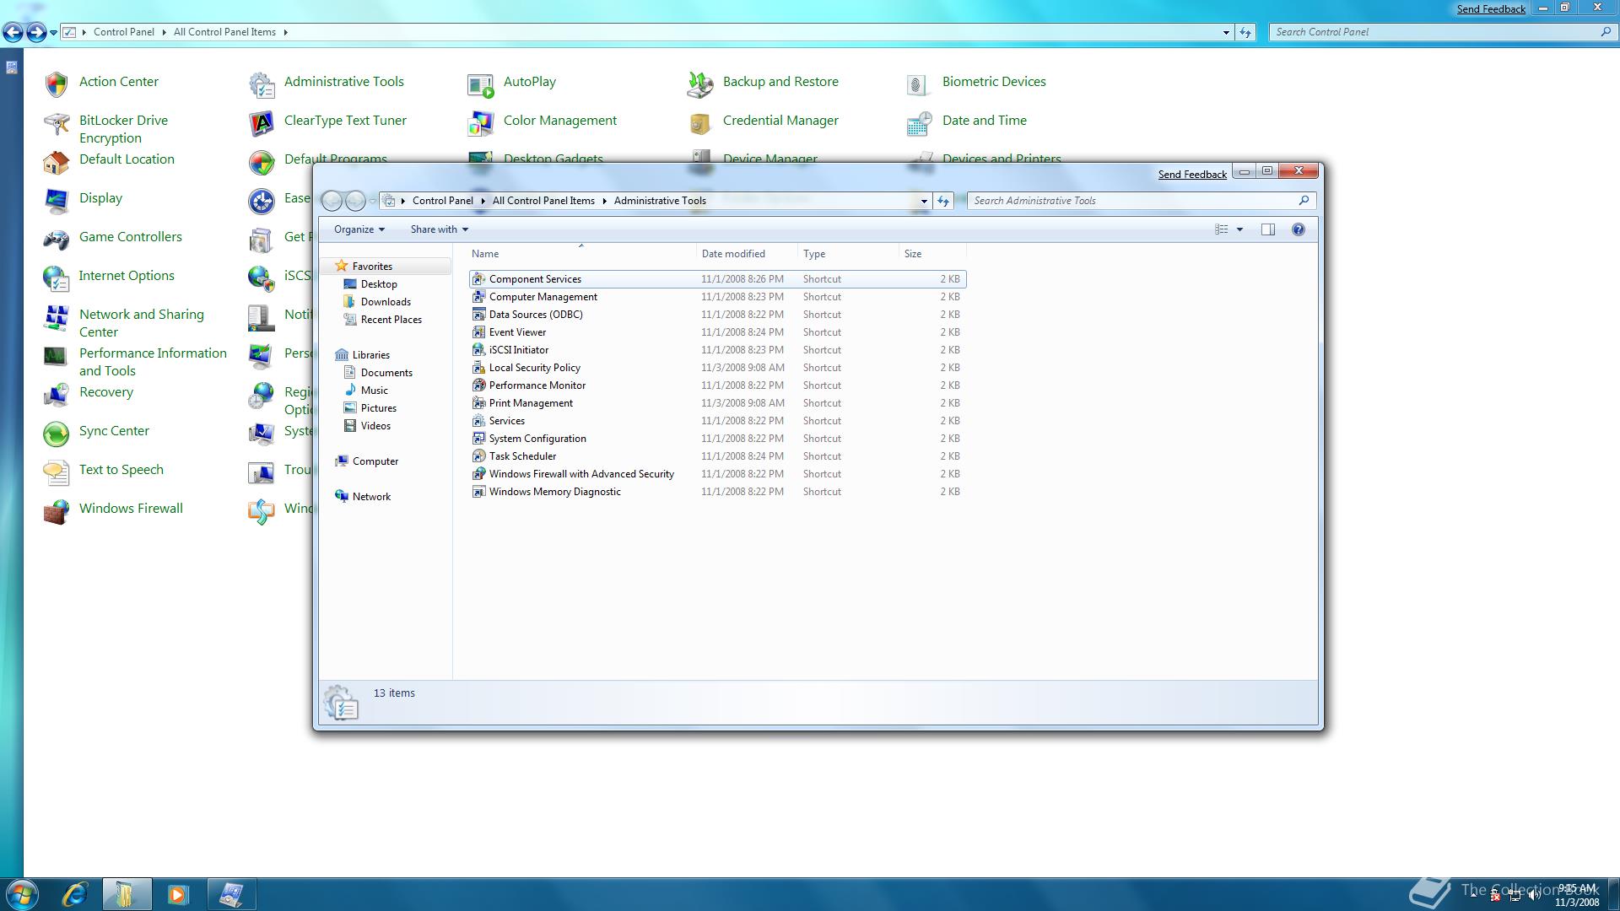Open Help in Administrative Tools window
This screenshot has width=1620, height=911.
pos(1299,229)
